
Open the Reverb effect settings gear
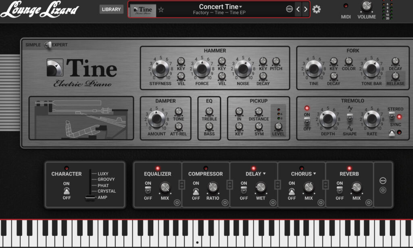[368, 203]
